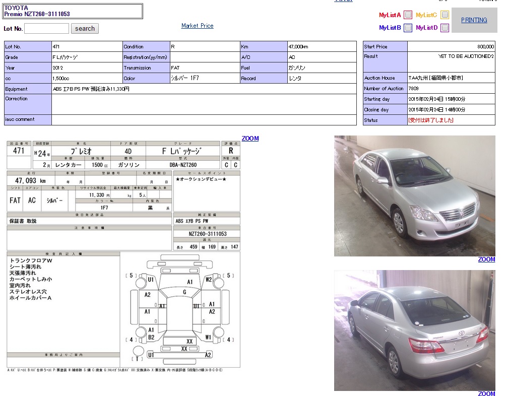Click the auction sheet header showing lot 471
The height and width of the screenshot is (396, 506).
coord(123,155)
